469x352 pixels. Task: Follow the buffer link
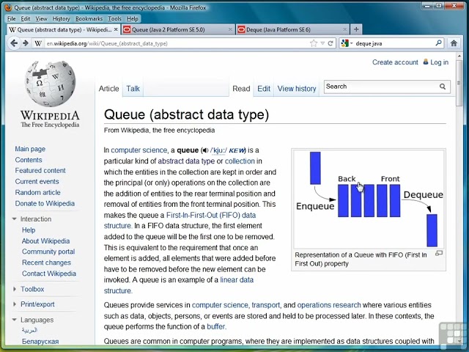click(x=216, y=326)
